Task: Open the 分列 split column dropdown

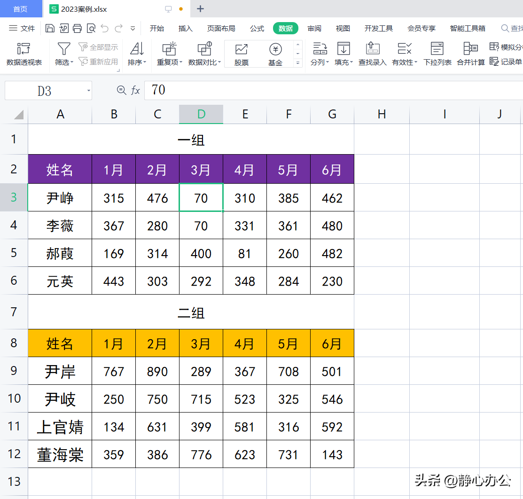Action: (x=320, y=54)
